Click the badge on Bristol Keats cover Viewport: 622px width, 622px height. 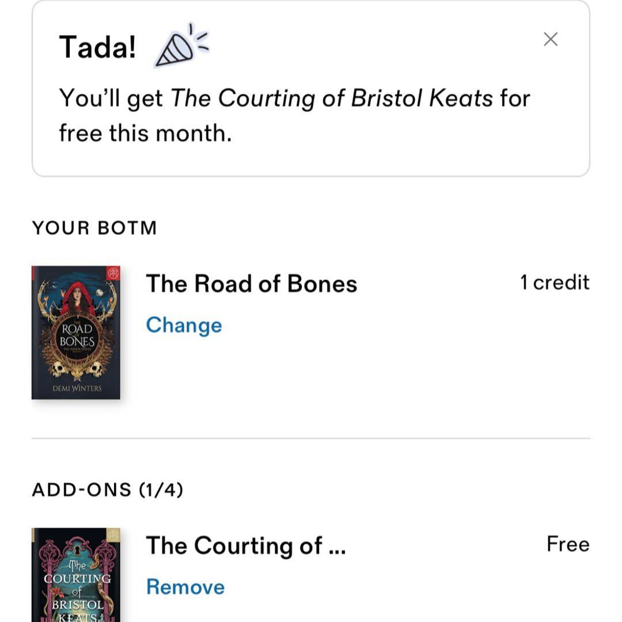pos(113,535)
